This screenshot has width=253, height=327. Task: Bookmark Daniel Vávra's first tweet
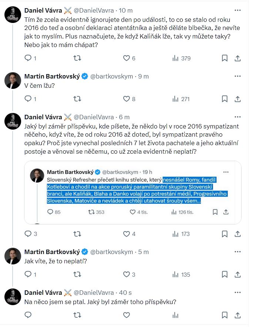(x=224, y=58)
